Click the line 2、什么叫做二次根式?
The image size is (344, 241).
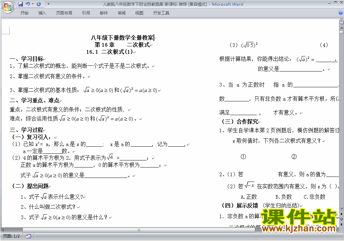[48, 207]
